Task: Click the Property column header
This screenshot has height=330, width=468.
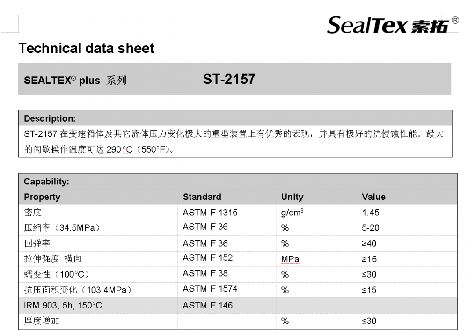Action: 42,197
